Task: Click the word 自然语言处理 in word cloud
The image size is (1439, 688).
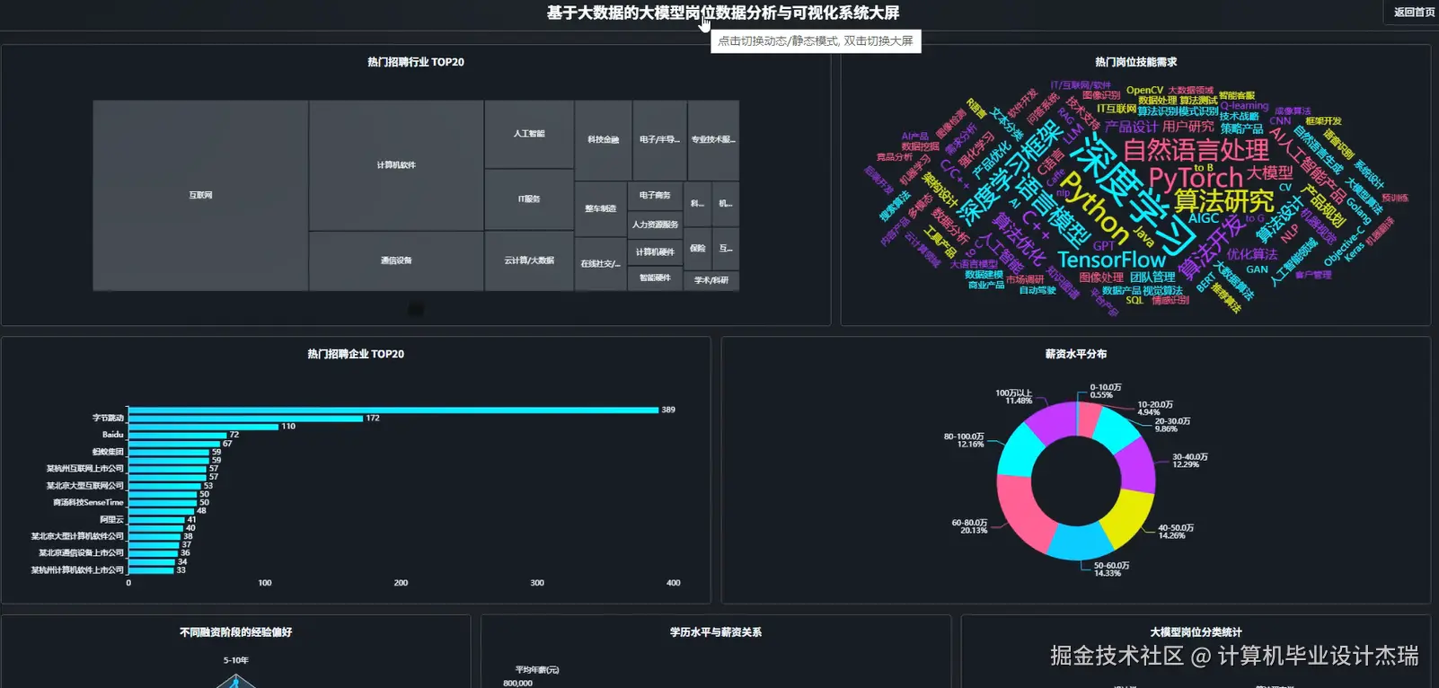Action: (x=1196, y=150)
